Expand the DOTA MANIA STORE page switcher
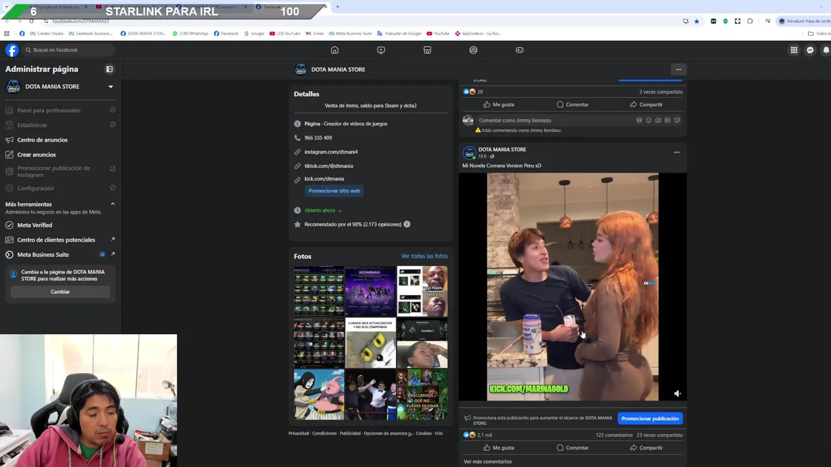The height and width of the screenshot is (467, 831). pos(110,86)
